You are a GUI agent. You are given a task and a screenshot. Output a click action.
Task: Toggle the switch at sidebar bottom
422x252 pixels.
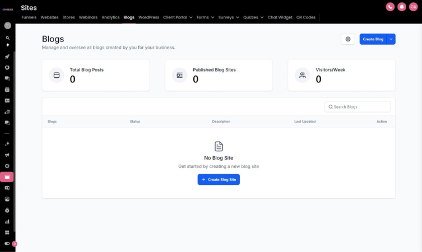click(7, 244)
